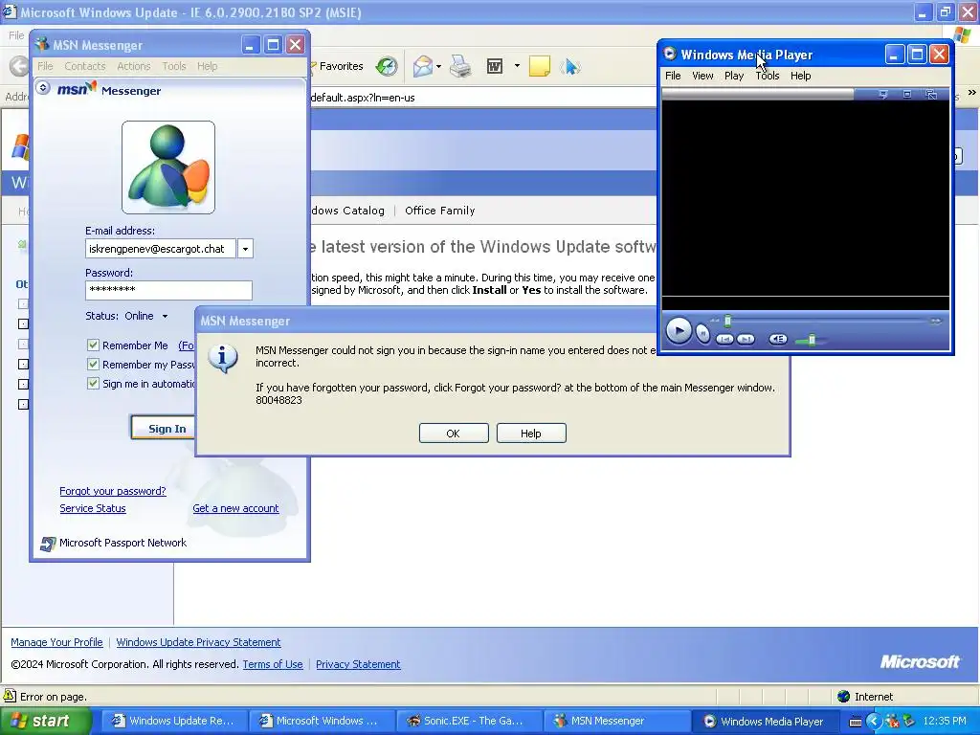Toggle the Sign me in automatically checkbox
The height and width of the screenshot is (735, 980).
click(x=93, y=384)
